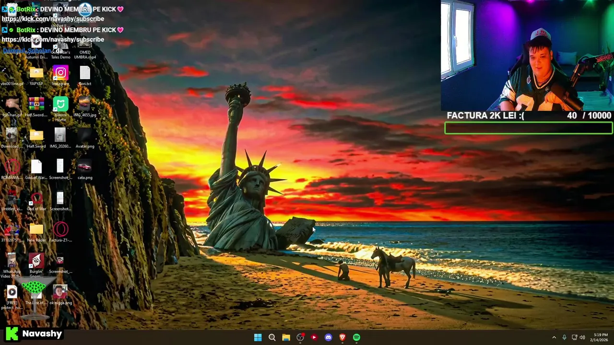Open Discord from the taskbar
This screenshot has width=614, height=345.
328,337
